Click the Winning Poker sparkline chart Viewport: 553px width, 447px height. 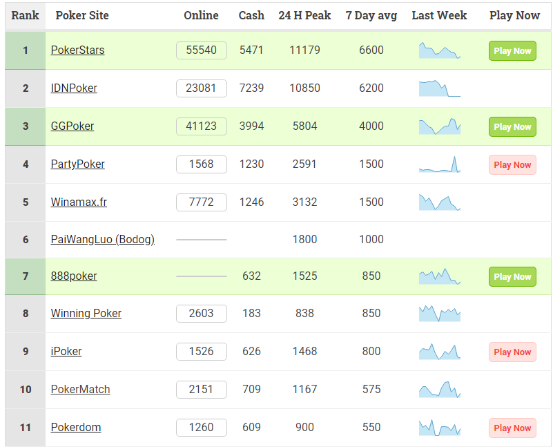(x=440, y=313)
